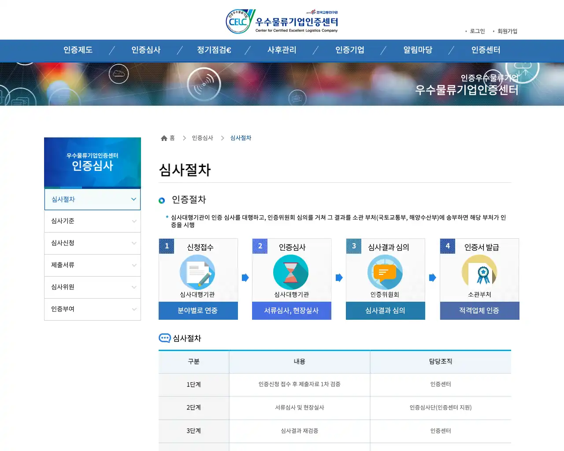This screenshot has height=451, width=564.
Task: Click the blue circle bullet beside 인증절차
Action: click(x=162, y=200)
